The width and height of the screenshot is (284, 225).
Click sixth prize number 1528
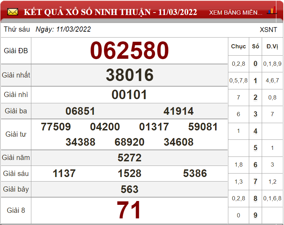(129, 174)
